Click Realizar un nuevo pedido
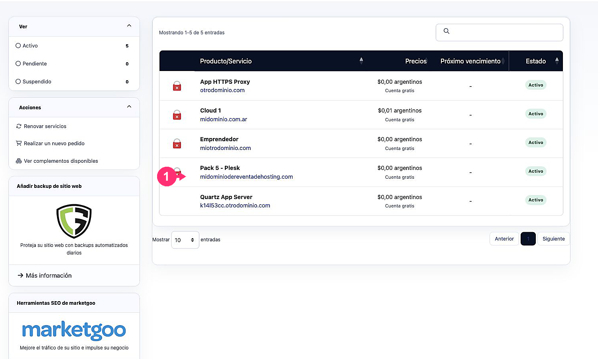Image resolution: width=598 pixels, height=359 pixels. (54, 143)
